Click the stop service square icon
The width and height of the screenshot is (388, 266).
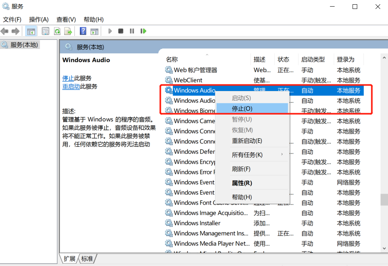[x=121, y=31]
